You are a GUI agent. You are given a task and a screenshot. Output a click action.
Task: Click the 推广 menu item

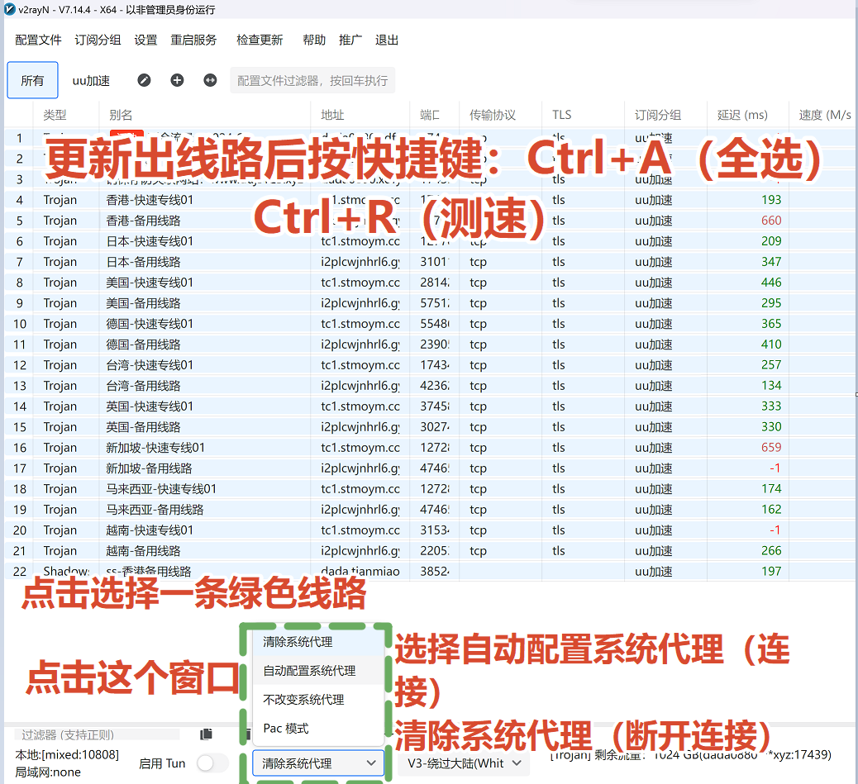click(x=350, y=40)
